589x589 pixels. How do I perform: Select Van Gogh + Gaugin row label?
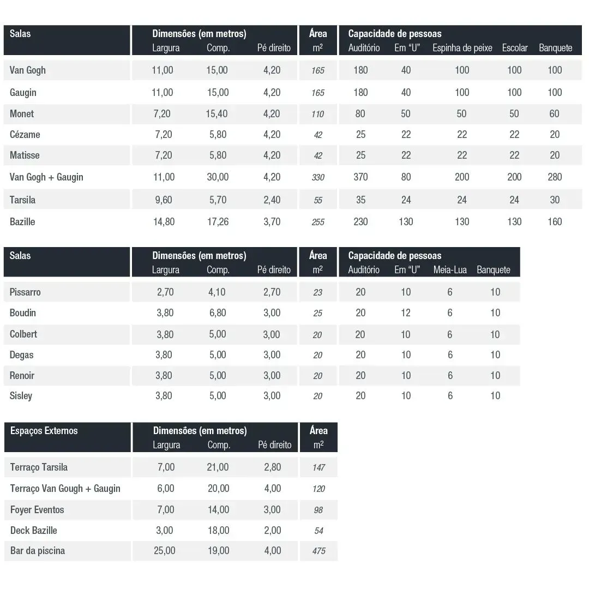click(46, 177)
